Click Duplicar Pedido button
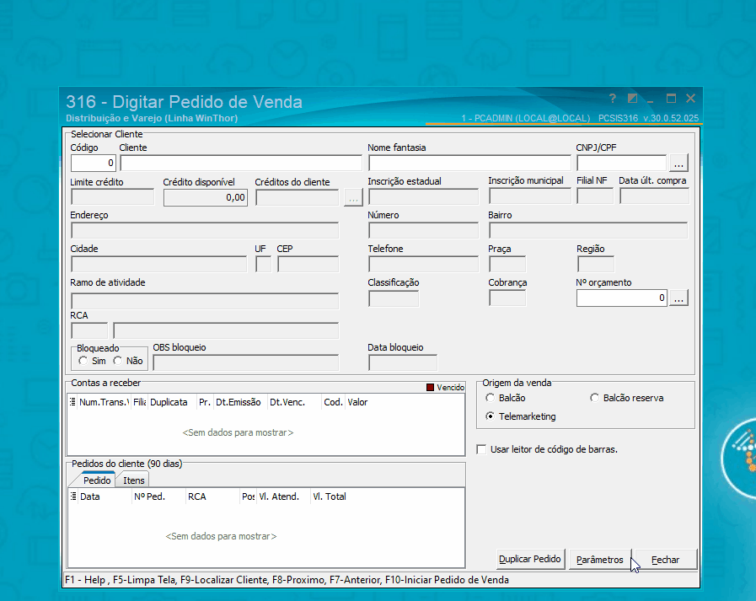 (530, 559)
